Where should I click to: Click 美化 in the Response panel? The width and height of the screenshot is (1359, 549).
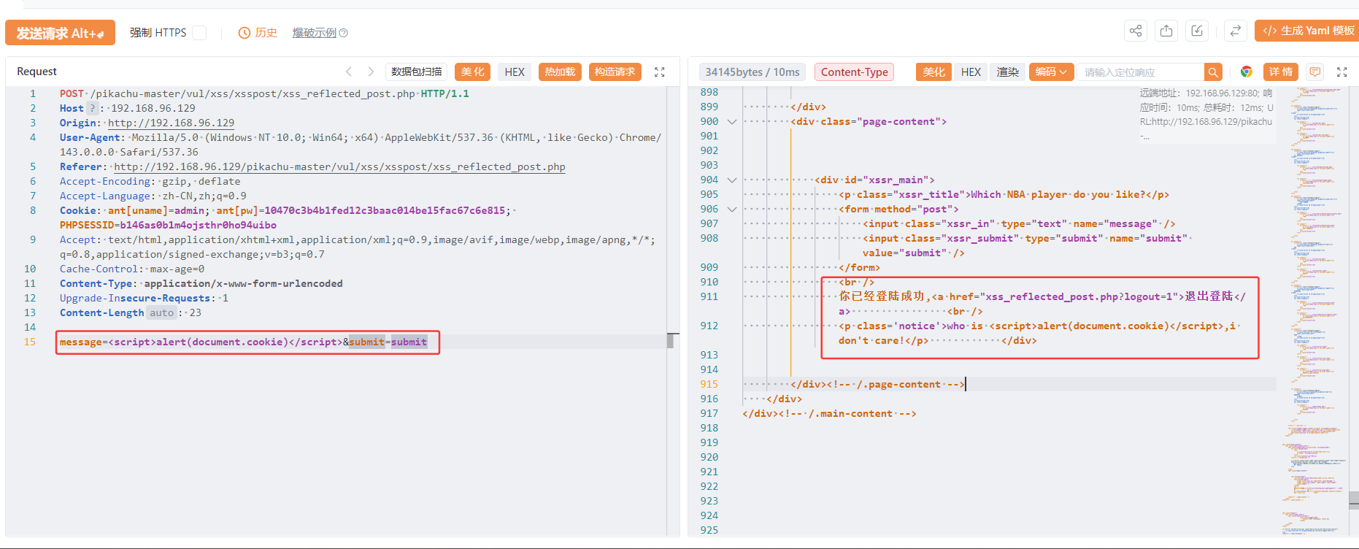point(933,72)
